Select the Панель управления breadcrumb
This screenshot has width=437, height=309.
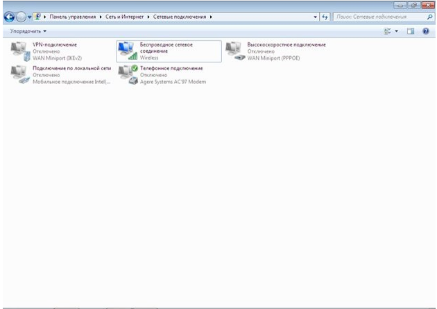[x=72, y=17]
